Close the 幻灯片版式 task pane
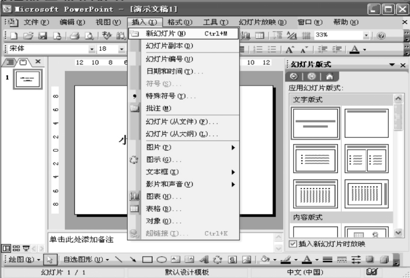Screen dimensions: 410x278 pyautogui.click(x=402, y=65)
